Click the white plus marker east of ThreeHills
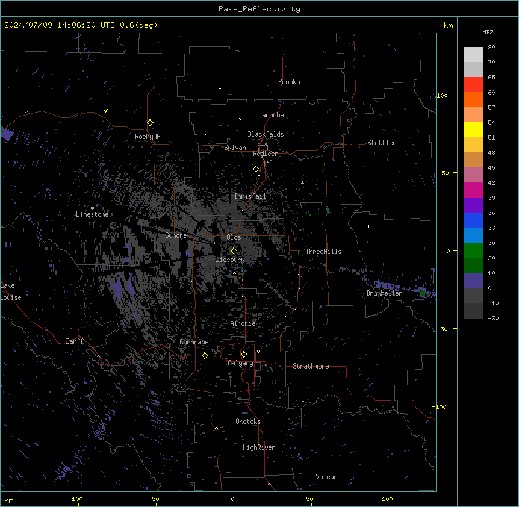Image resolution: width=519 pixels, height=507 pixels. [368, 226]
